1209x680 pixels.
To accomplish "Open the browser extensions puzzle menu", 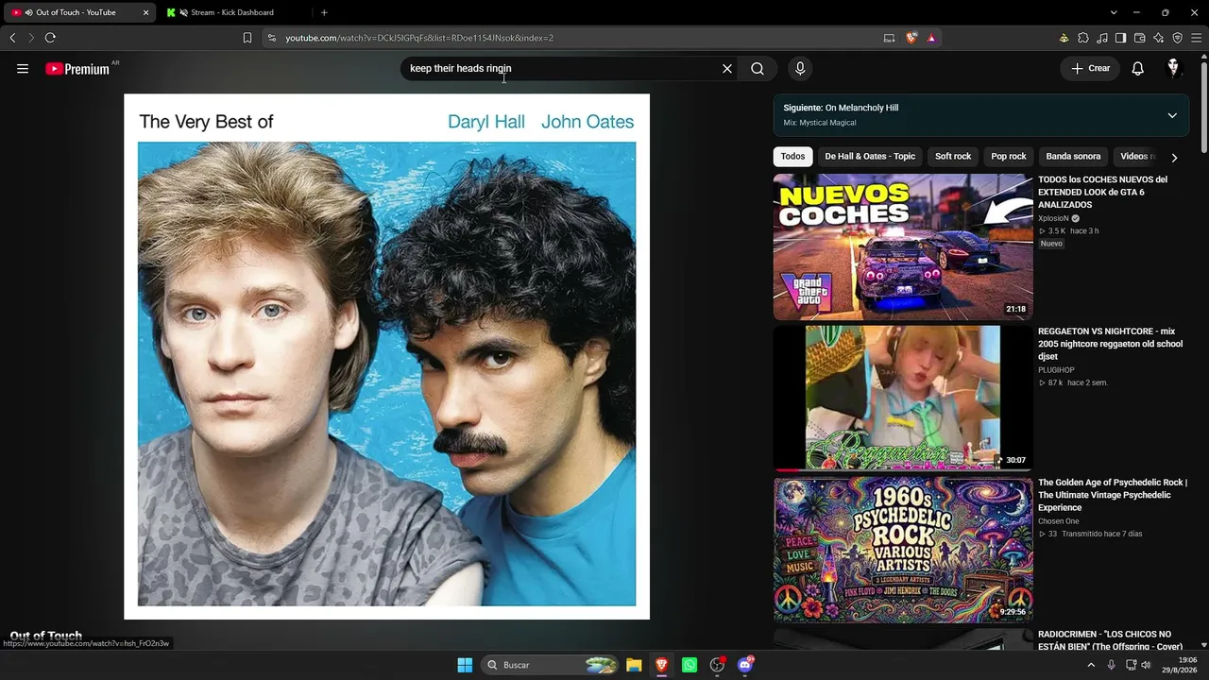I will pos(1083,38).
